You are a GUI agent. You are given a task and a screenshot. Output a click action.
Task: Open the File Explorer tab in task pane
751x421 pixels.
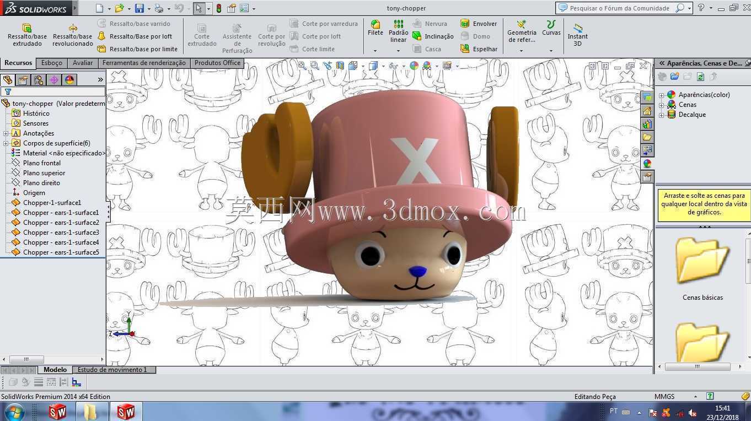point(647,137)
